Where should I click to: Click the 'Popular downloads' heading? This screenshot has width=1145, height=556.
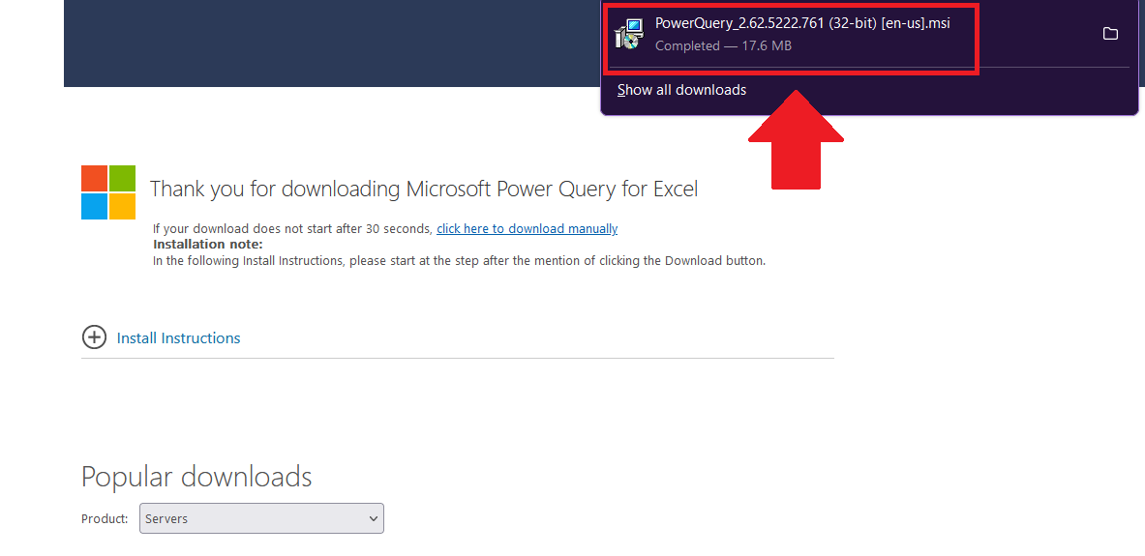tap(196, 476)
